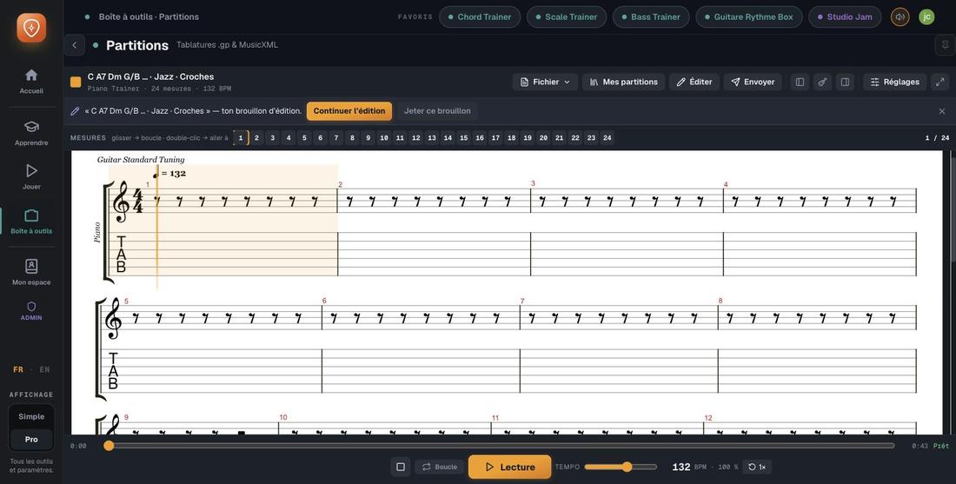Open Guitare Rythme Box favorite

[x=748, y=17]
